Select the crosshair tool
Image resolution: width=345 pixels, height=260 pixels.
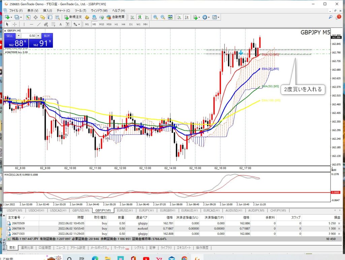coord(14,24)
